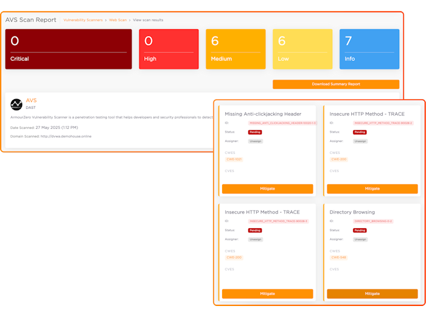Click the AVS scanner round logo icon
426x320 pixels.
coord(16,105)
